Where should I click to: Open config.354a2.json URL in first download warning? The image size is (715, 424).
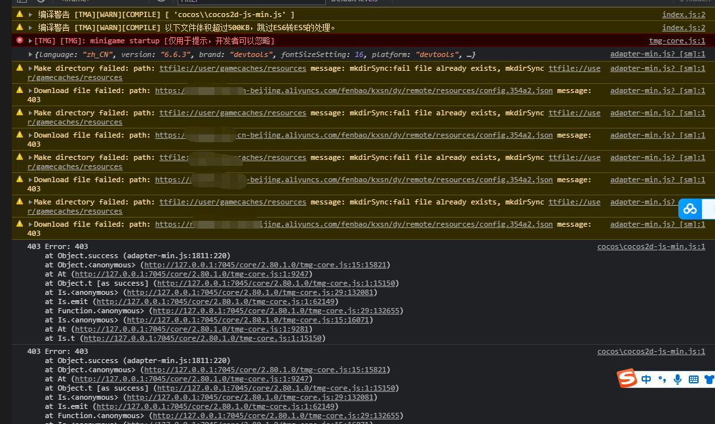(354, 90)
